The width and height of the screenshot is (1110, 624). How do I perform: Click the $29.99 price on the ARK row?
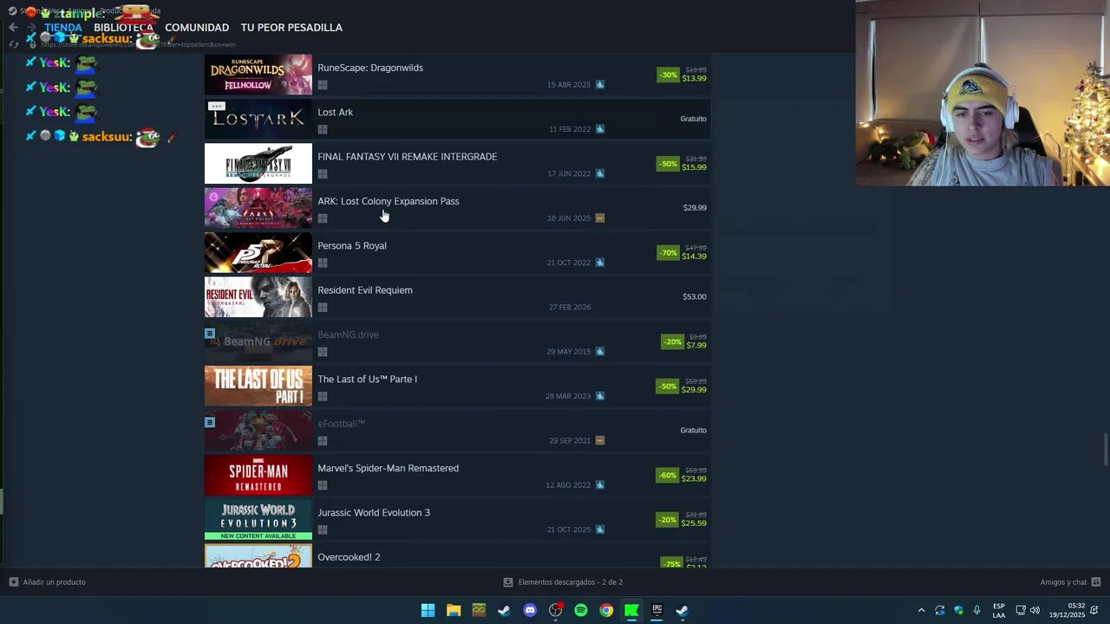(695, 208)
